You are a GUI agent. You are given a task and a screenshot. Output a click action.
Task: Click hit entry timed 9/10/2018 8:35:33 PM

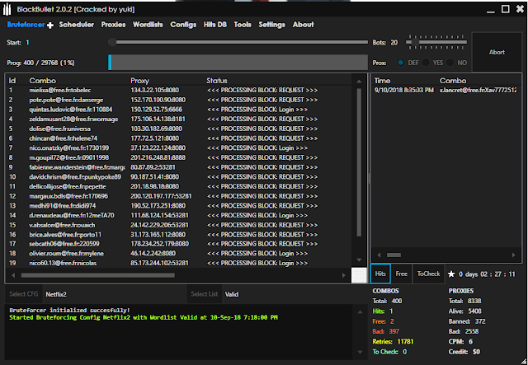pyautogui.click(x=446, y=90)
